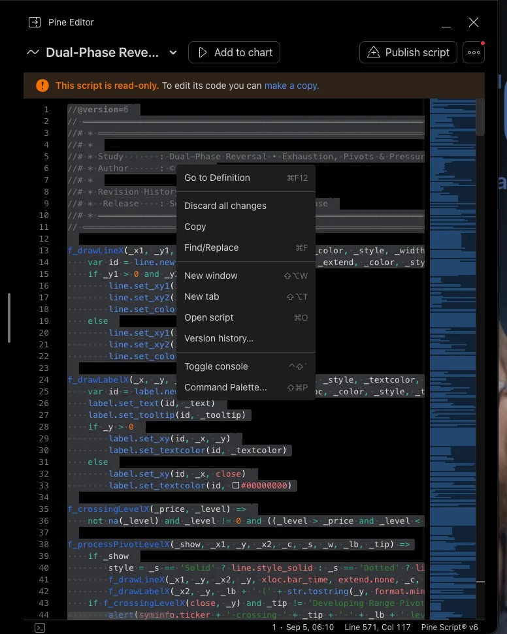Screen dimensions: 507x634
Task: Follow the 'make a copy' link
Action: coord(291,86)
